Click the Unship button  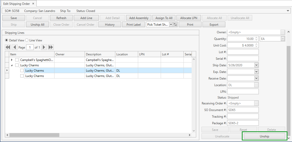(264, 136)
